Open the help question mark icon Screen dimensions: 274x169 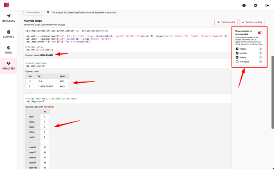point(244,5)
